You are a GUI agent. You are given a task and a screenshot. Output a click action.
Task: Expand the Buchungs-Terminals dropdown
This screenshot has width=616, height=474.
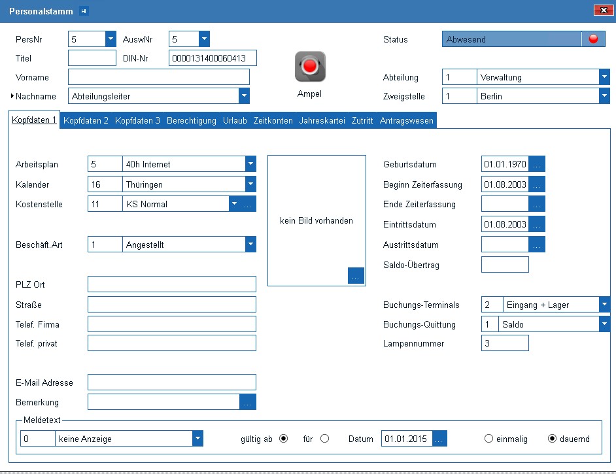click(x=604, y=305)
